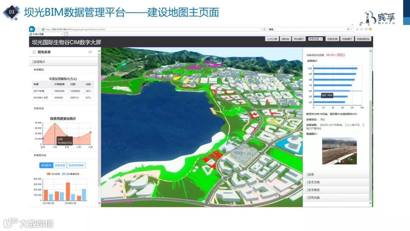410x231 pixels.
Task: Click right panel scroll up arrow
Action: click(x=371, y=51)
